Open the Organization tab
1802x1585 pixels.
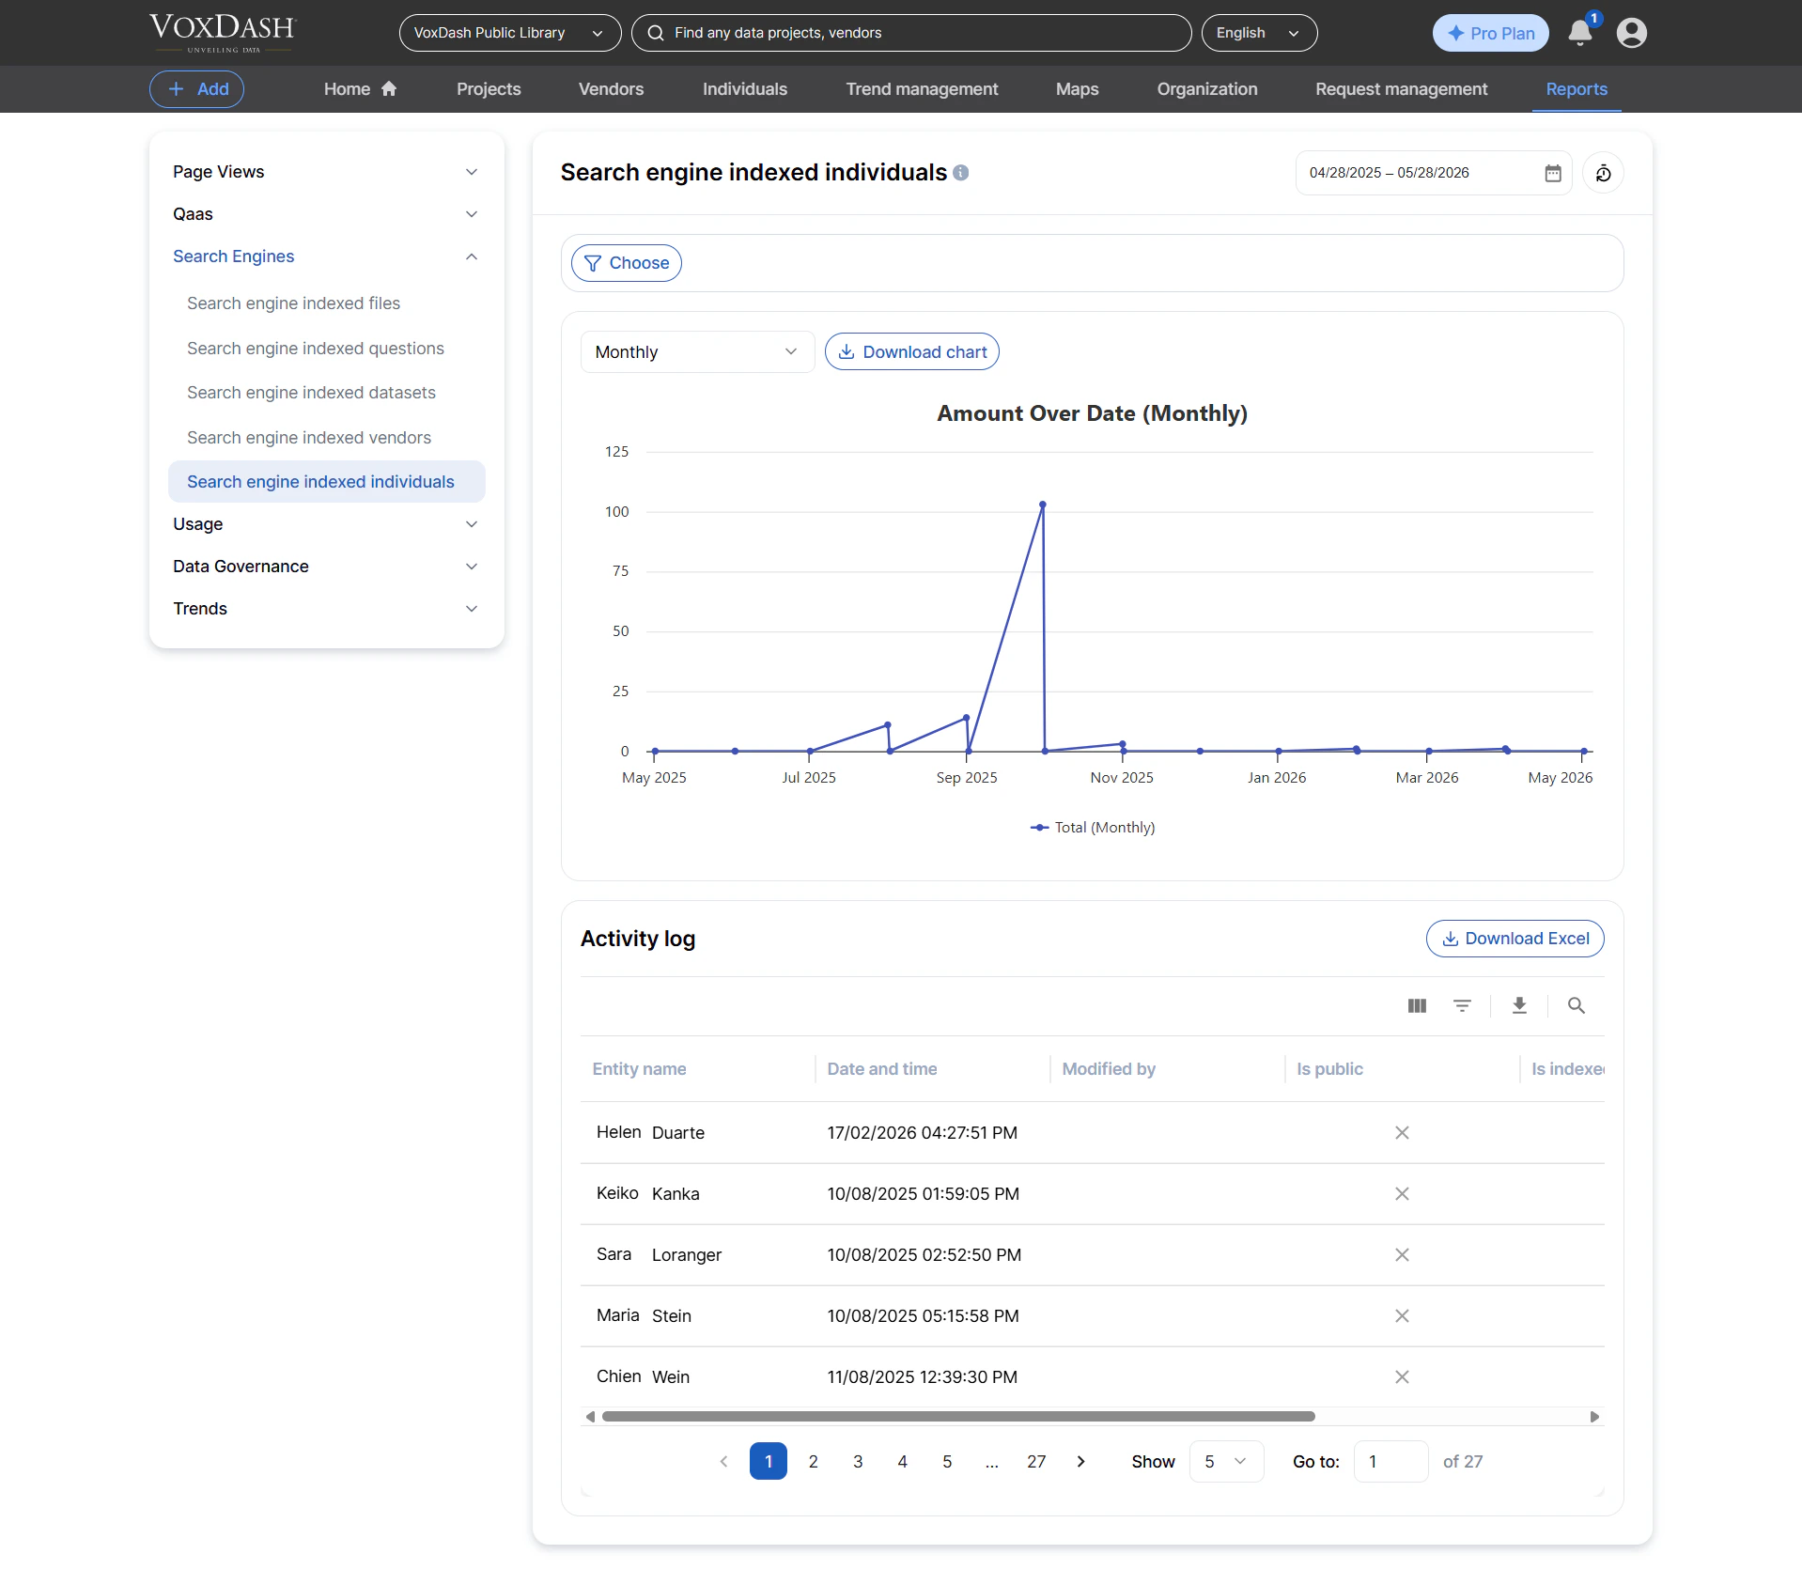[x=1207, y=89]
